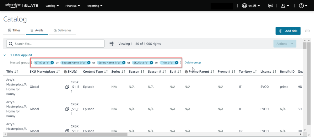Remove the Season Name filter chip
This screenshot has width=314, height=137.
(x=89, y=63)
